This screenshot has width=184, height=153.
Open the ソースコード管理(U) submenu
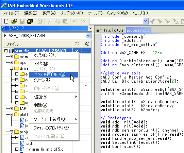(x=53, y=119)
